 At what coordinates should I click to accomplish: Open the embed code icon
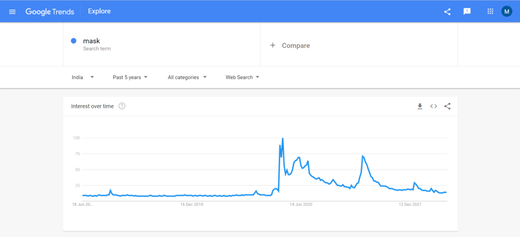[434, 106]
